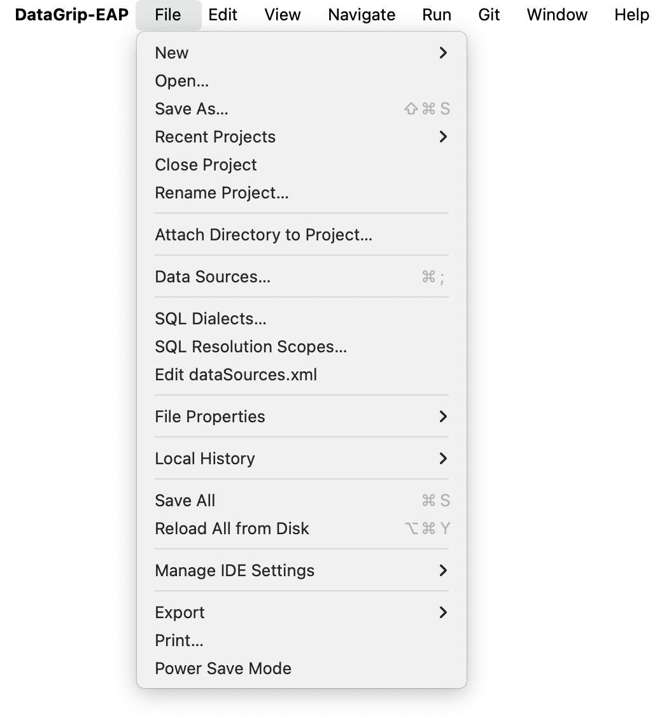This screenshot has height=718, width=662.
Task: Click Rename Project… option
Action: [x=222, y=193]
